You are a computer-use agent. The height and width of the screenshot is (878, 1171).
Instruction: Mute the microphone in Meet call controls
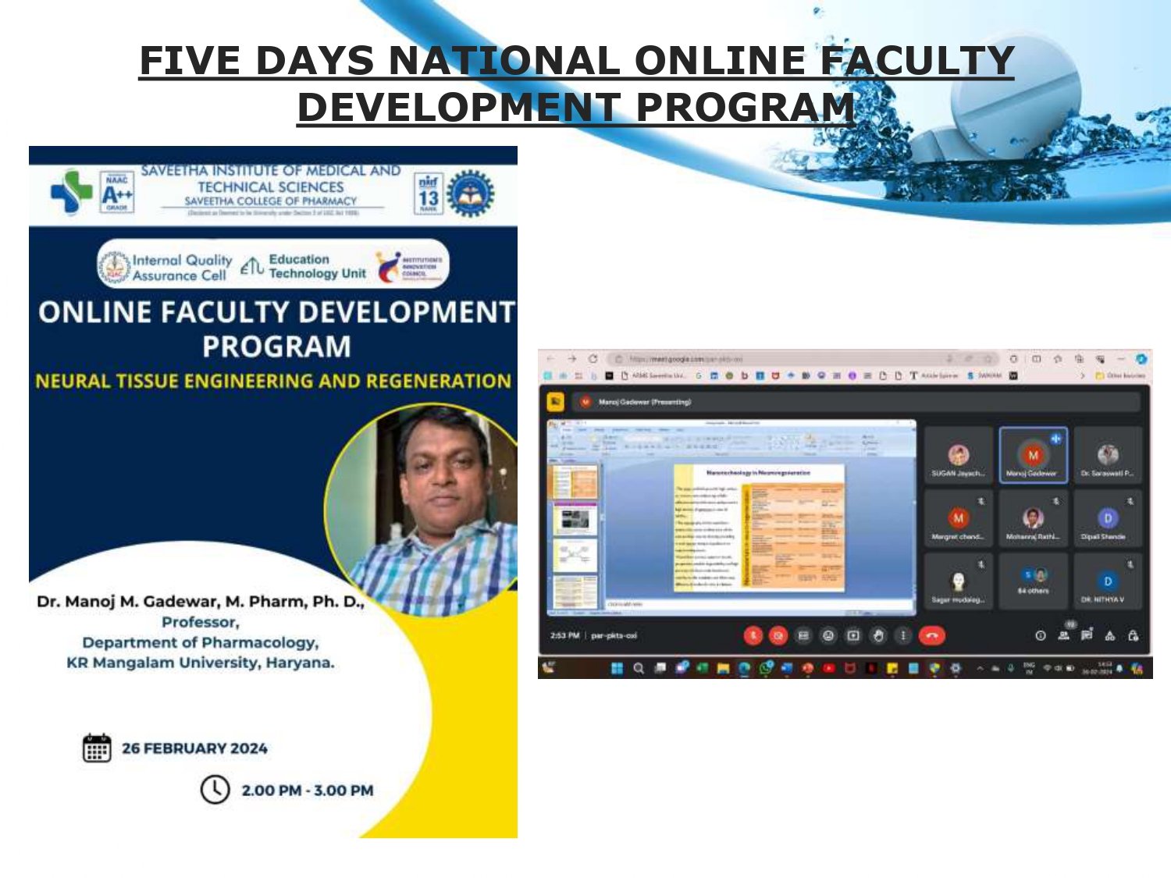point(753,636)
